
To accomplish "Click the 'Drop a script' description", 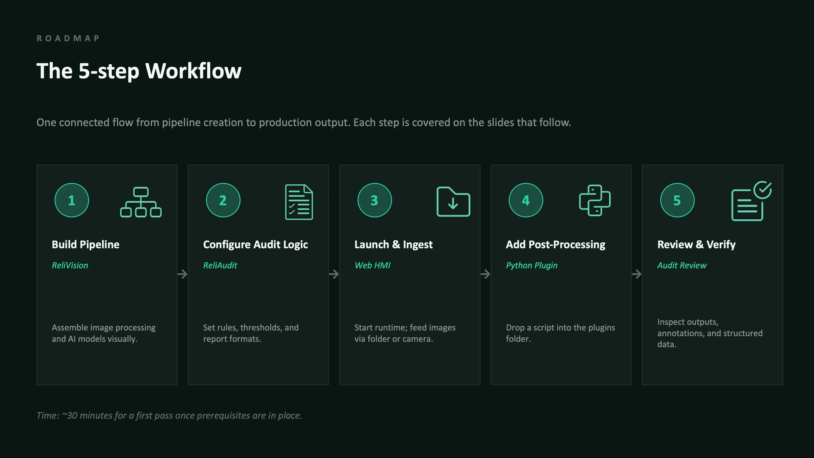I will pos(560,333).
